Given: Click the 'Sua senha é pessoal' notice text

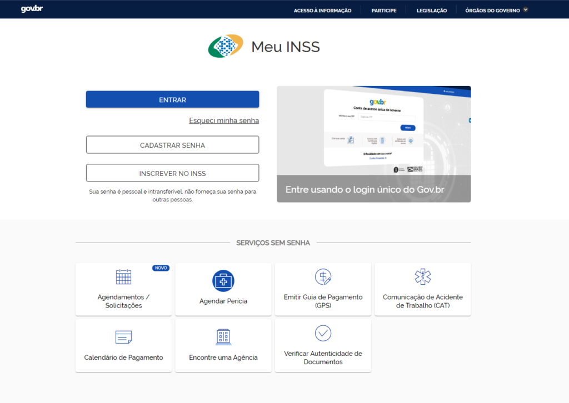Looking at the screenshot, I should (172, 195).
